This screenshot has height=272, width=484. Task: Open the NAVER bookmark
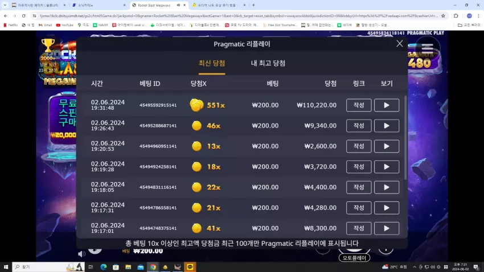pyautogui.click(x=101, y=25)
